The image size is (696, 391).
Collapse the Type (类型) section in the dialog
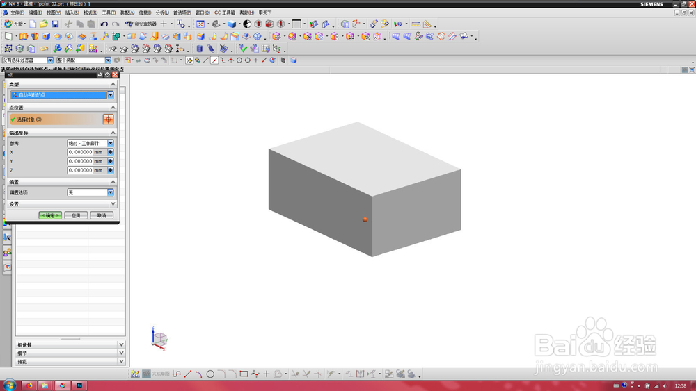pos(113,84)
